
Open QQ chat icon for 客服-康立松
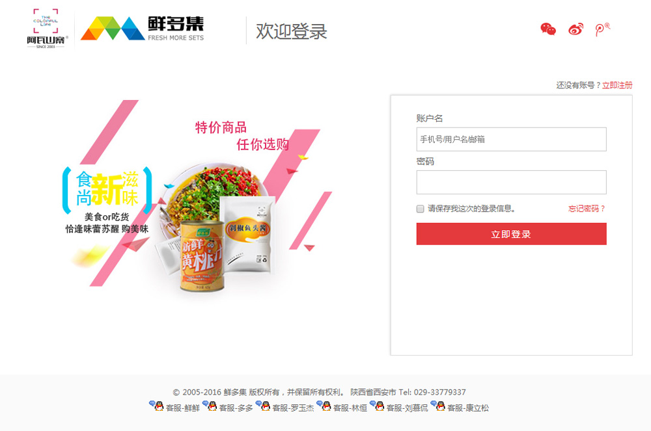438,406
